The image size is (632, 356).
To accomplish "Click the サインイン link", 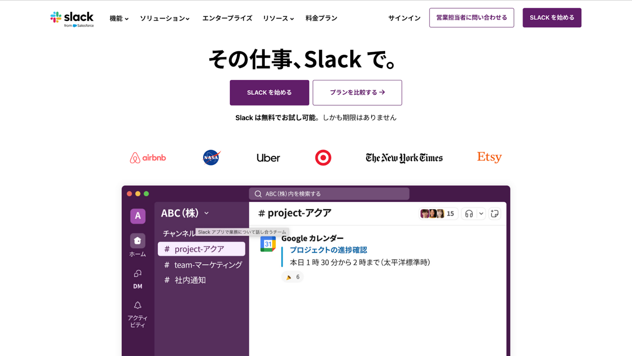I will tap(404, 18).
